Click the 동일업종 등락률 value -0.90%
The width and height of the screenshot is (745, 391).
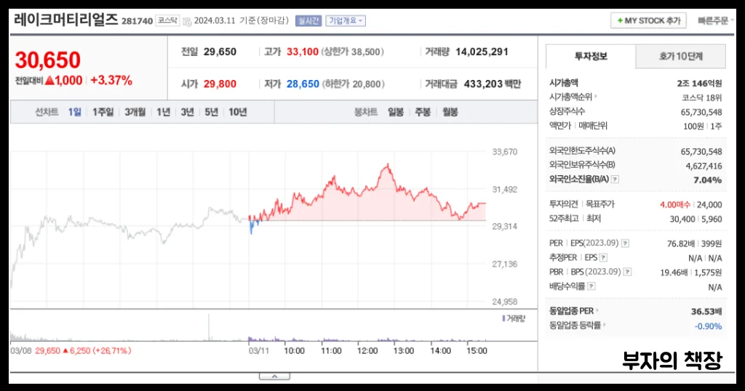click(708, 326)
